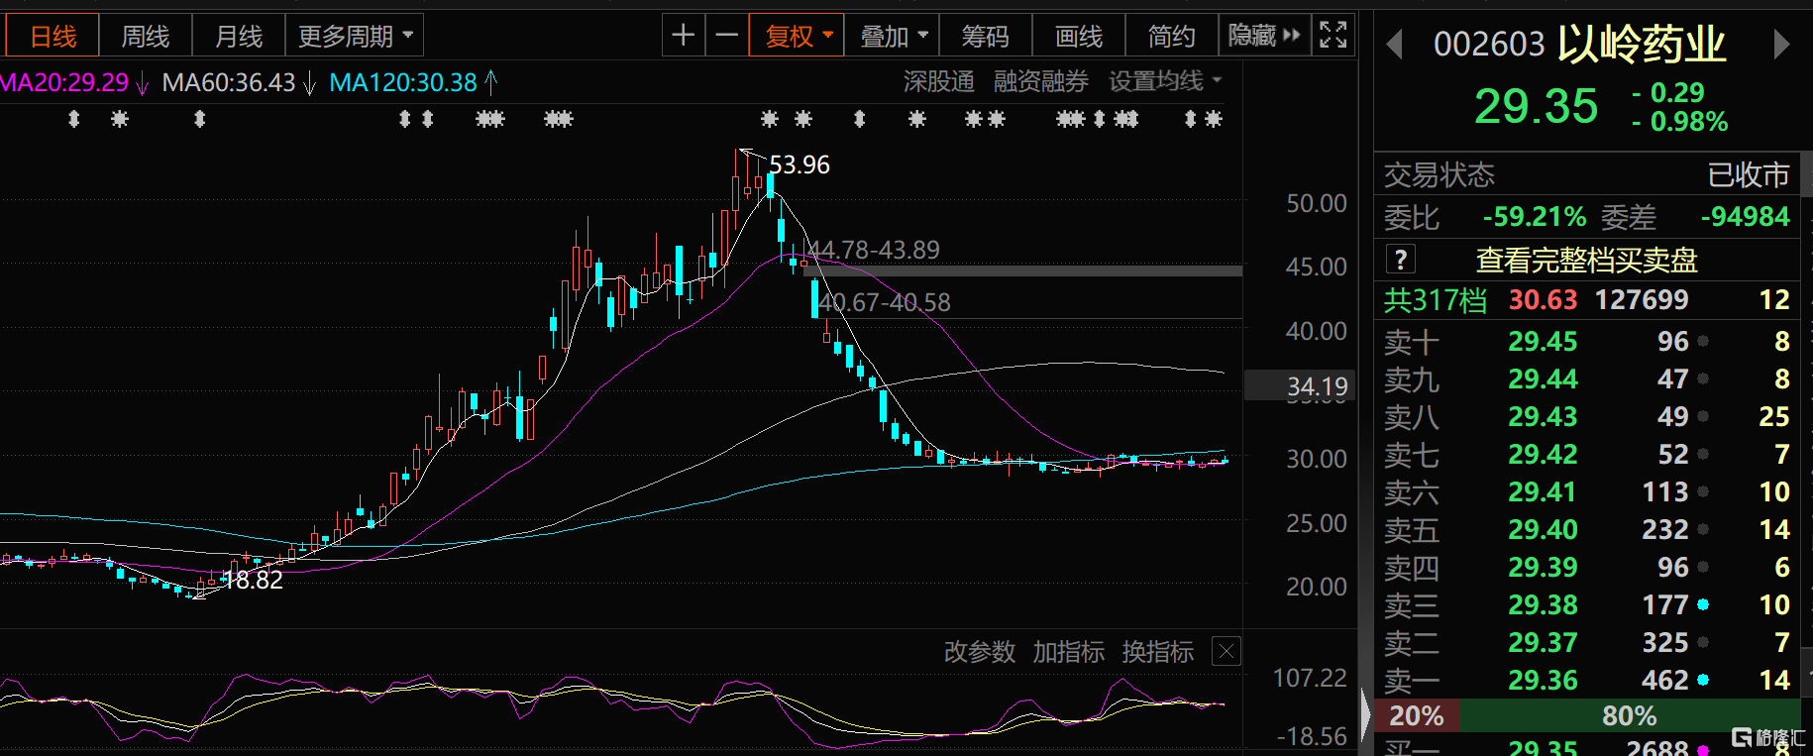The height and width of the screenshot is (756, 1813).
Task: Click the 20% buy ratio bar
Action: point(1417,715)
